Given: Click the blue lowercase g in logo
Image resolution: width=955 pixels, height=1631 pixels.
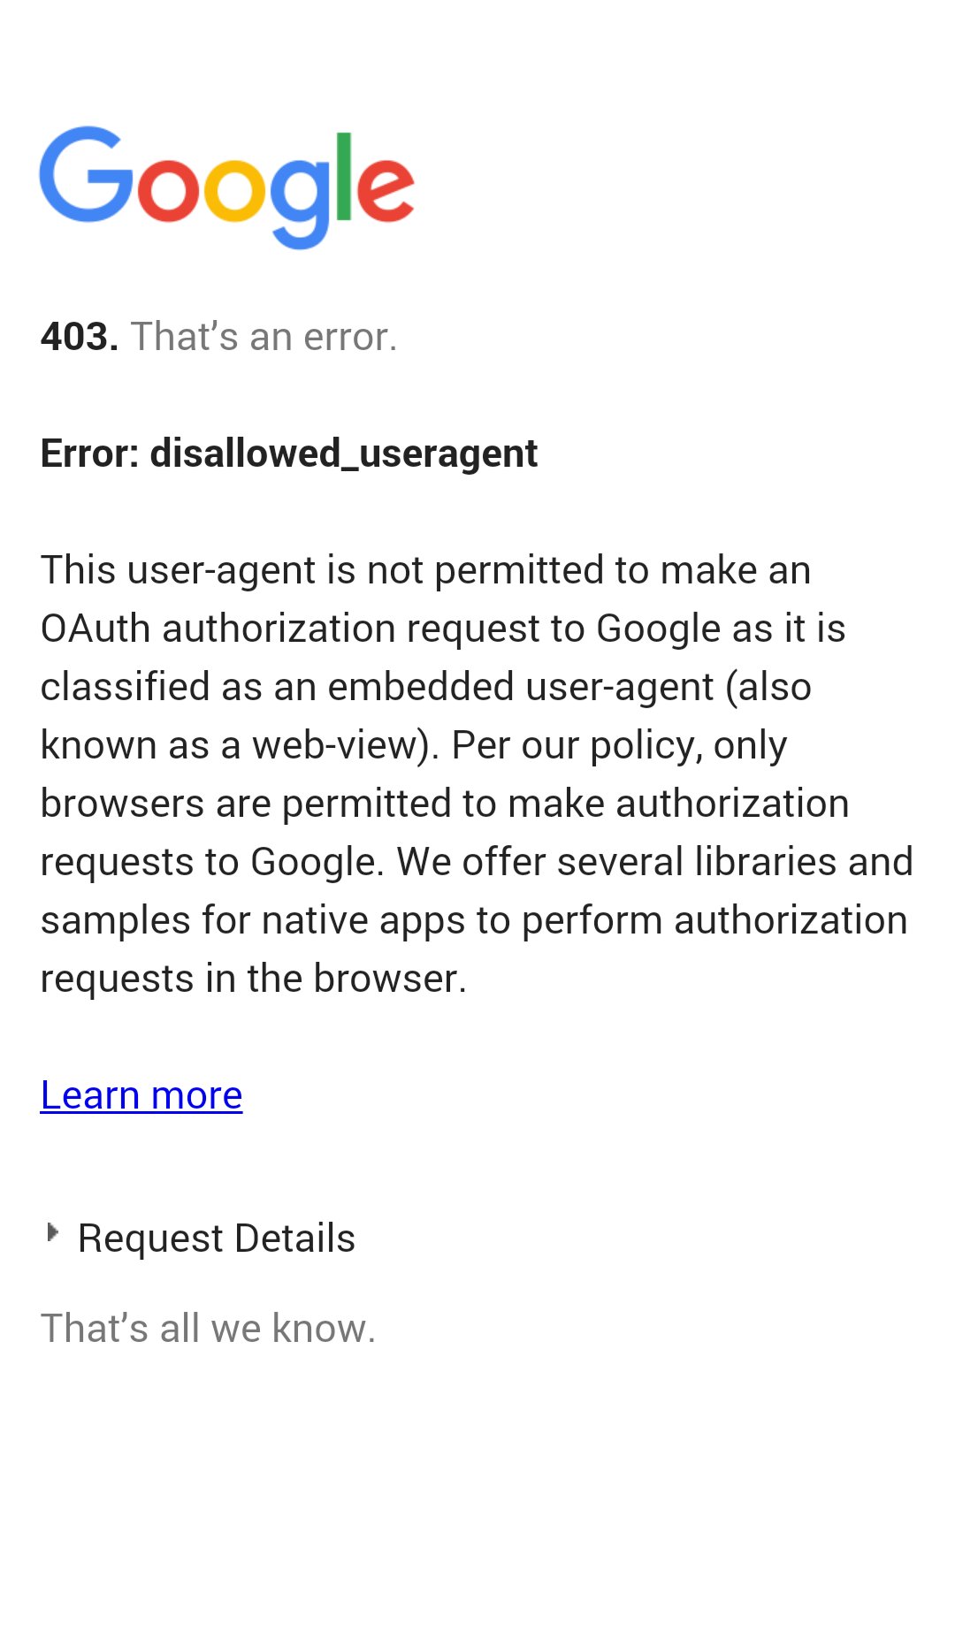Looking at the screenshot, I should click(x=301, y=203).
